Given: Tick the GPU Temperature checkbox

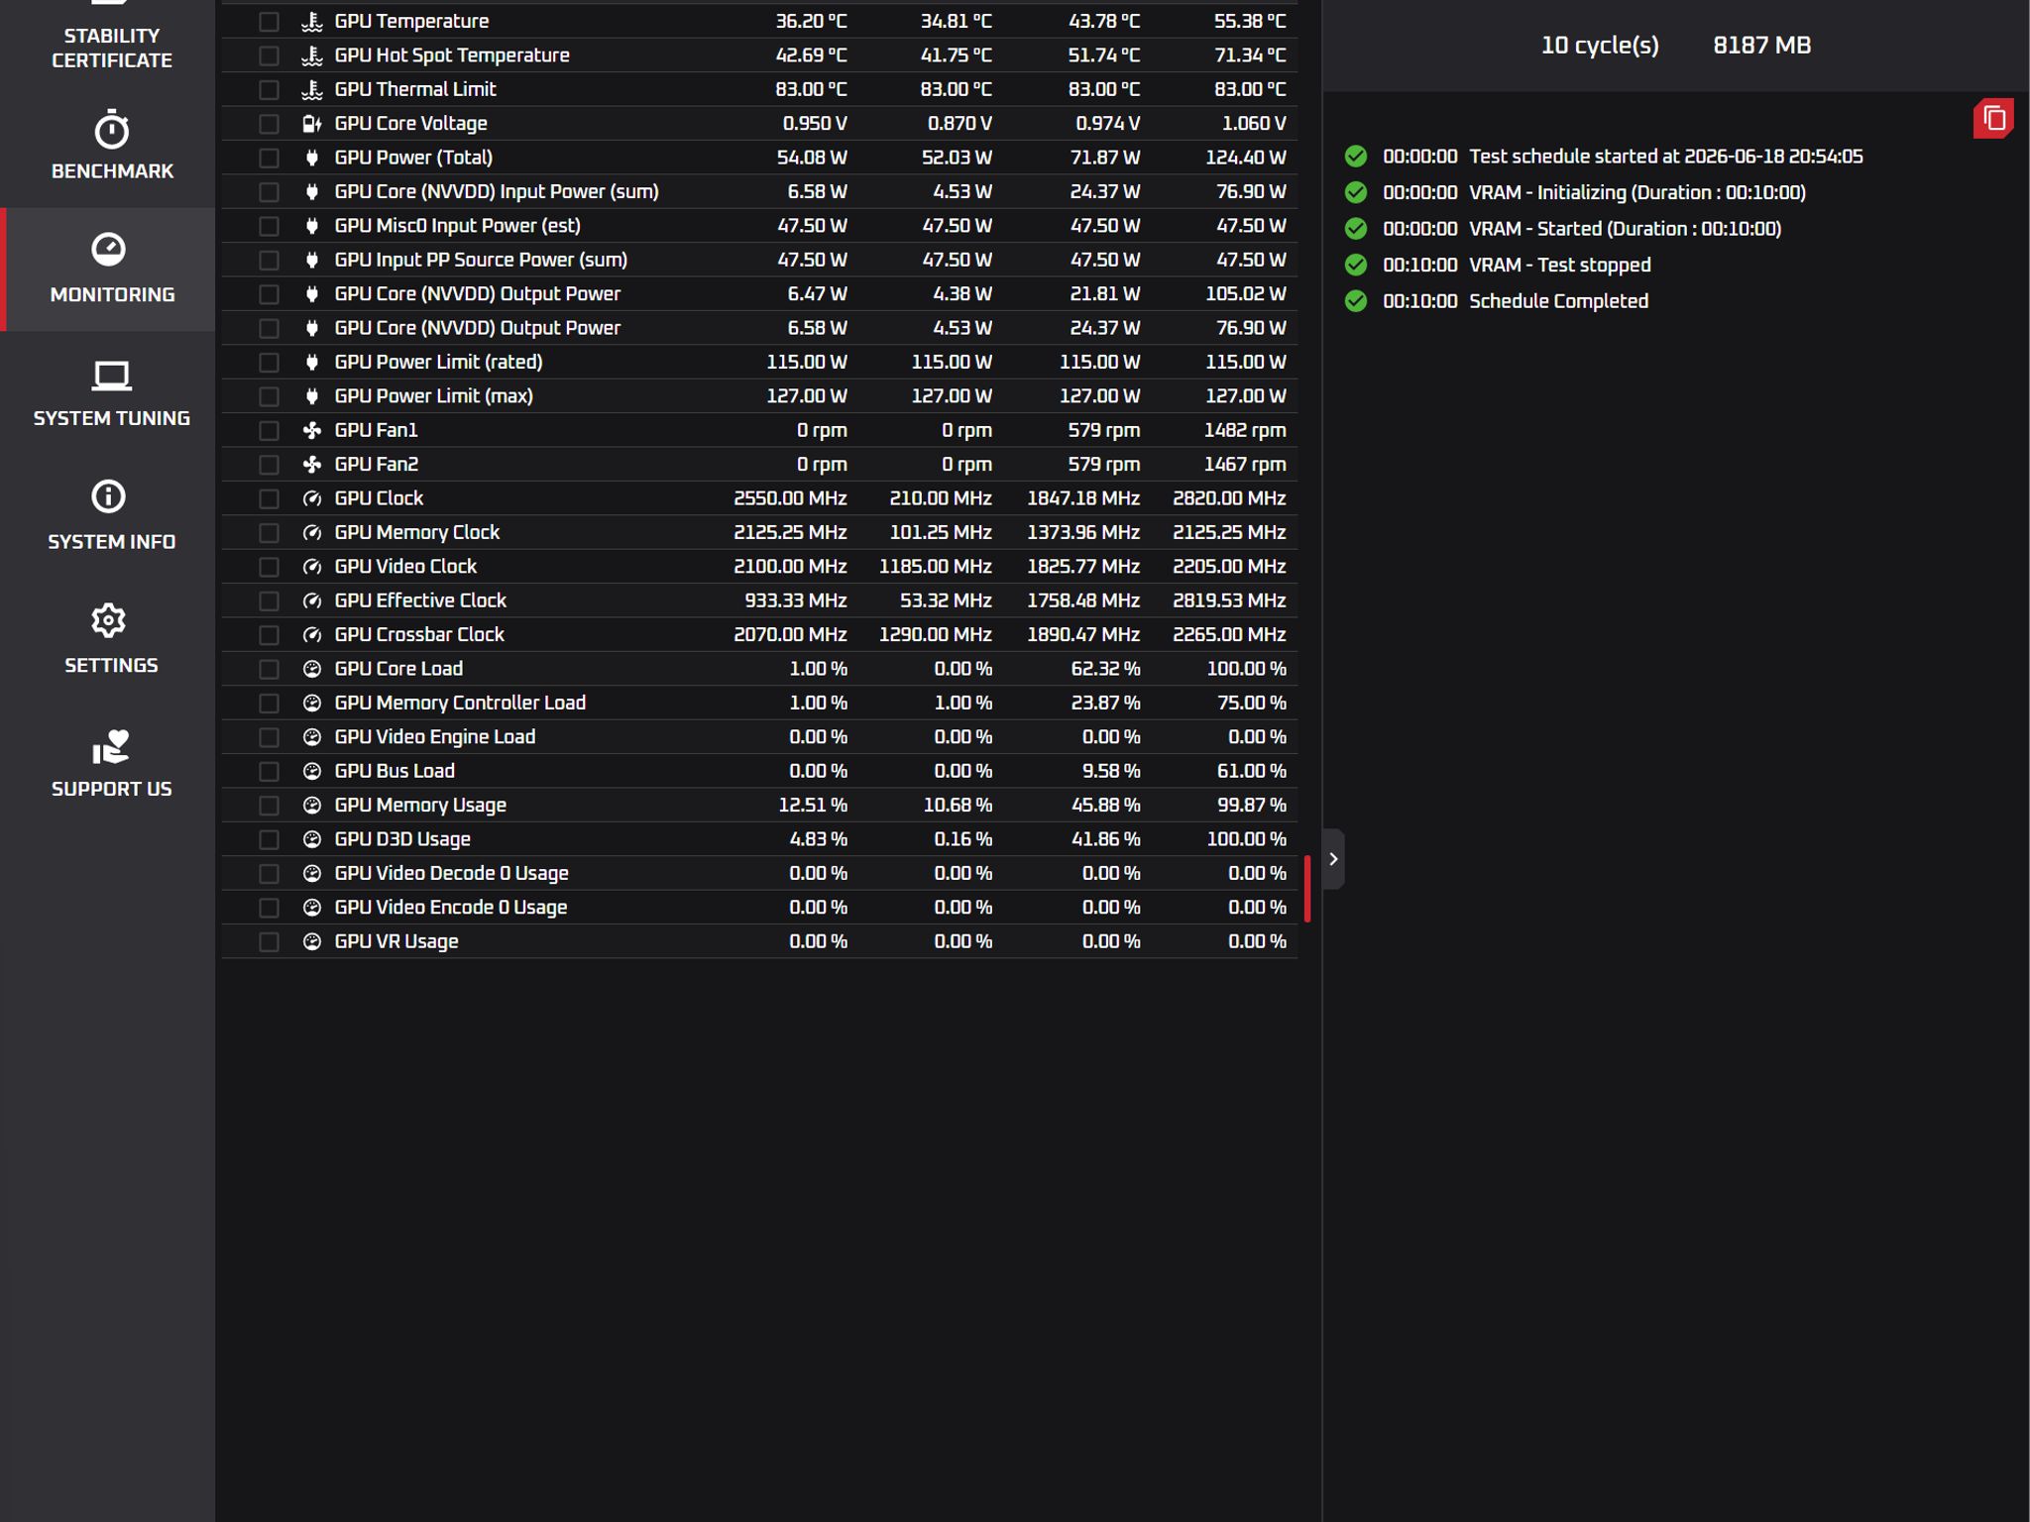Looking at the screenshot, I should click(269, 22).
